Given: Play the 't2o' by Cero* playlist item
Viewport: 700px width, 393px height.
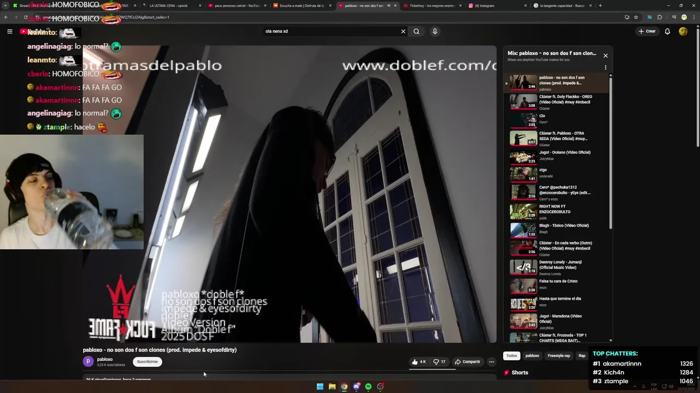Looking at the screenshot, I should click(556, 120).
